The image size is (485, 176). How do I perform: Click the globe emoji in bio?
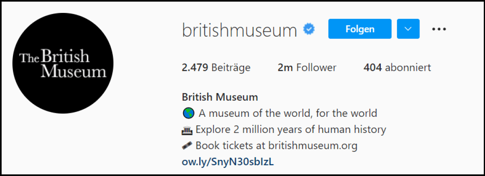point(188,113)
